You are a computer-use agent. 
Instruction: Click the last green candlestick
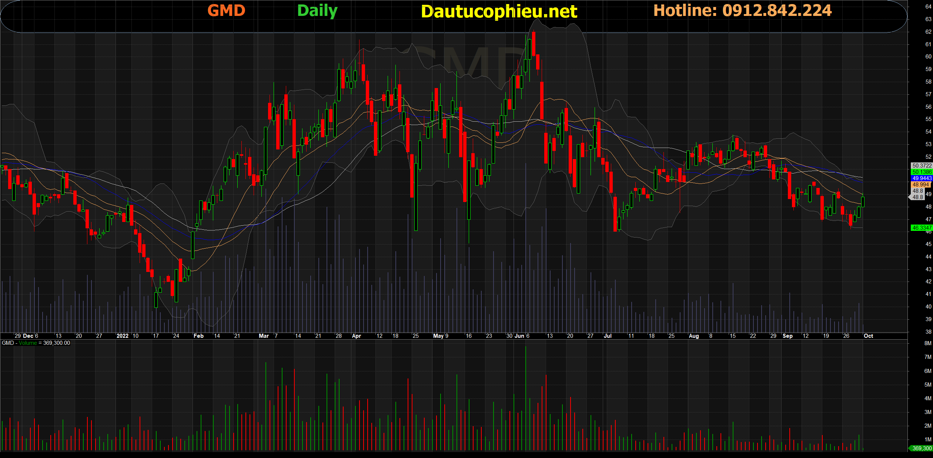pos(863,202)
